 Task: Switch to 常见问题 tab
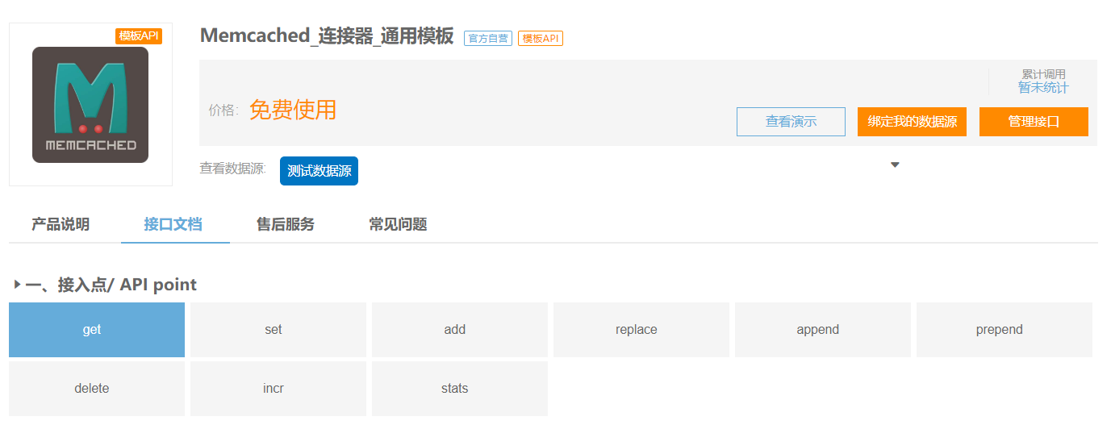point(398,224)
